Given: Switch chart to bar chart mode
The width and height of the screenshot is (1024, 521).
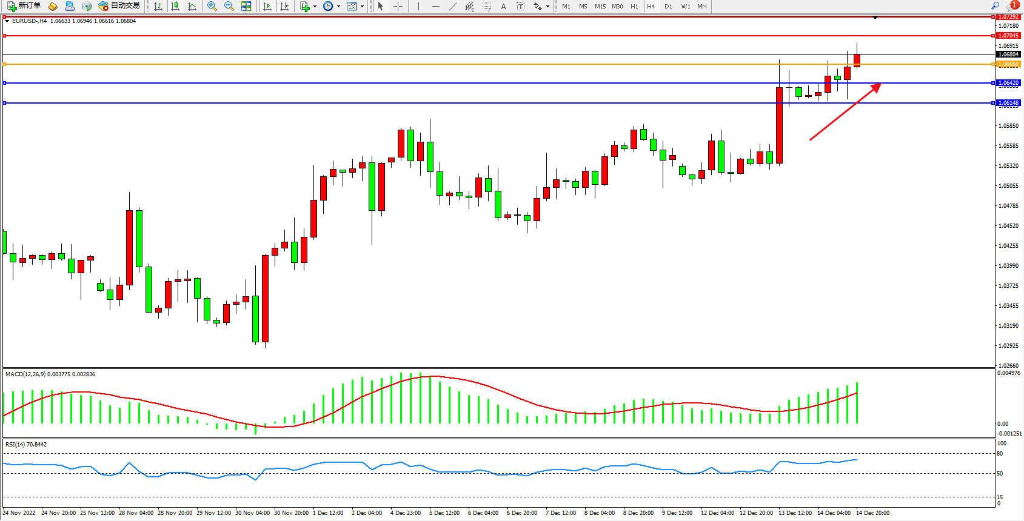Looking at the screenshot, I should tap(158, 6).
